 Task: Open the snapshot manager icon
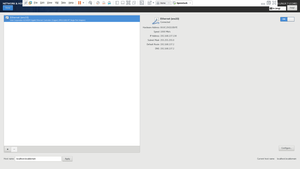pos(109,3)
